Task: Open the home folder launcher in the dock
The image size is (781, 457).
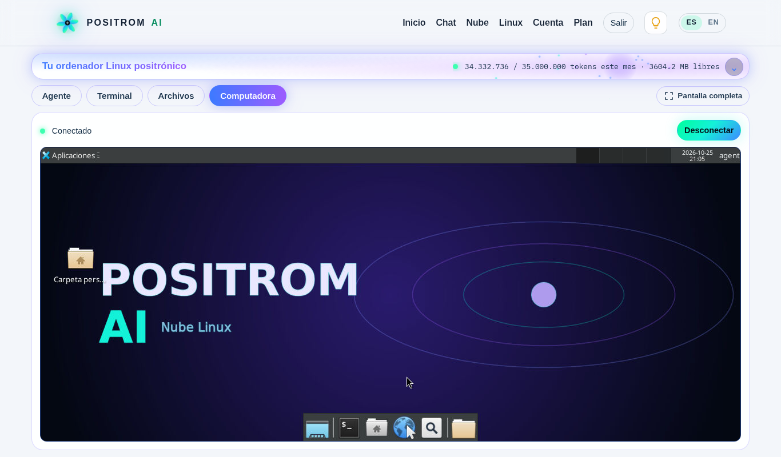Action: [377, 427]
